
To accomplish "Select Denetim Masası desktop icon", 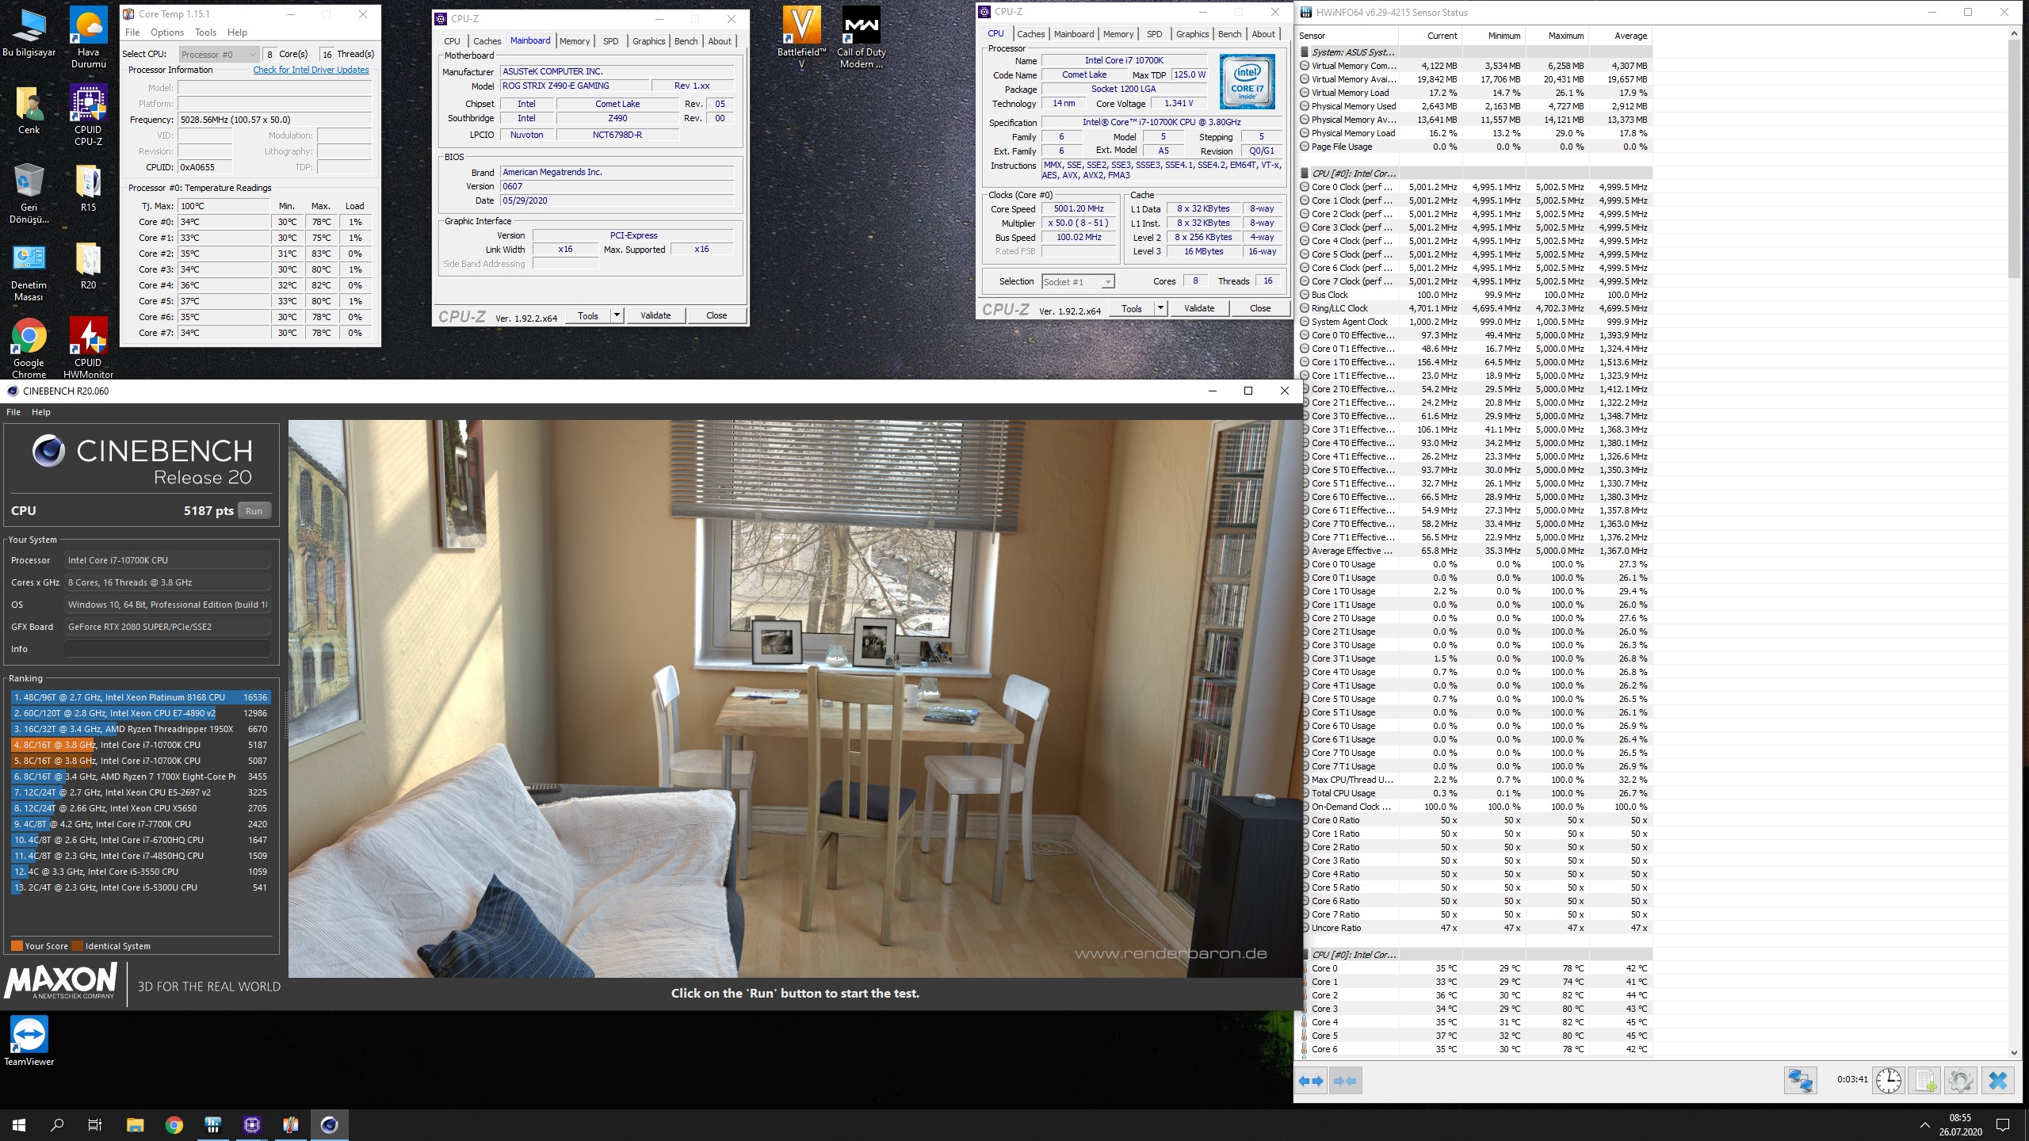I will [x=29, y=272].
